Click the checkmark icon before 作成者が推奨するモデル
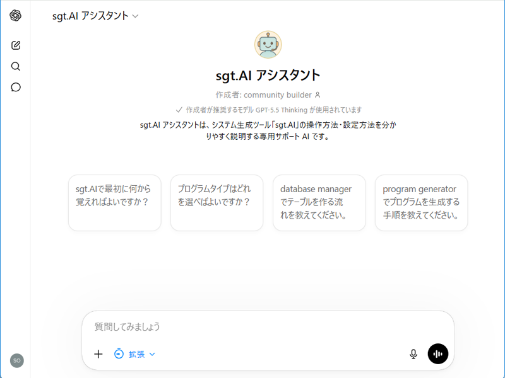Image resolution: width=505 pixels, height=378 pixels. coord(179,110)
